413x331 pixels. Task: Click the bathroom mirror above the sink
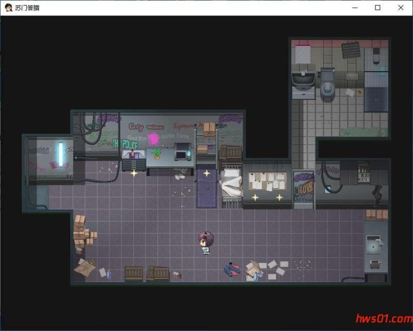click(303, 54)
